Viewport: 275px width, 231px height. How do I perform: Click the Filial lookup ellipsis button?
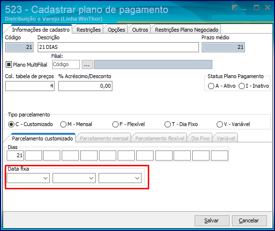pos(87,65)
